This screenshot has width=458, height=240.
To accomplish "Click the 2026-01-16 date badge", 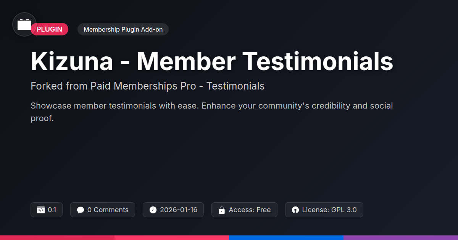I will (x=173, y=210).
